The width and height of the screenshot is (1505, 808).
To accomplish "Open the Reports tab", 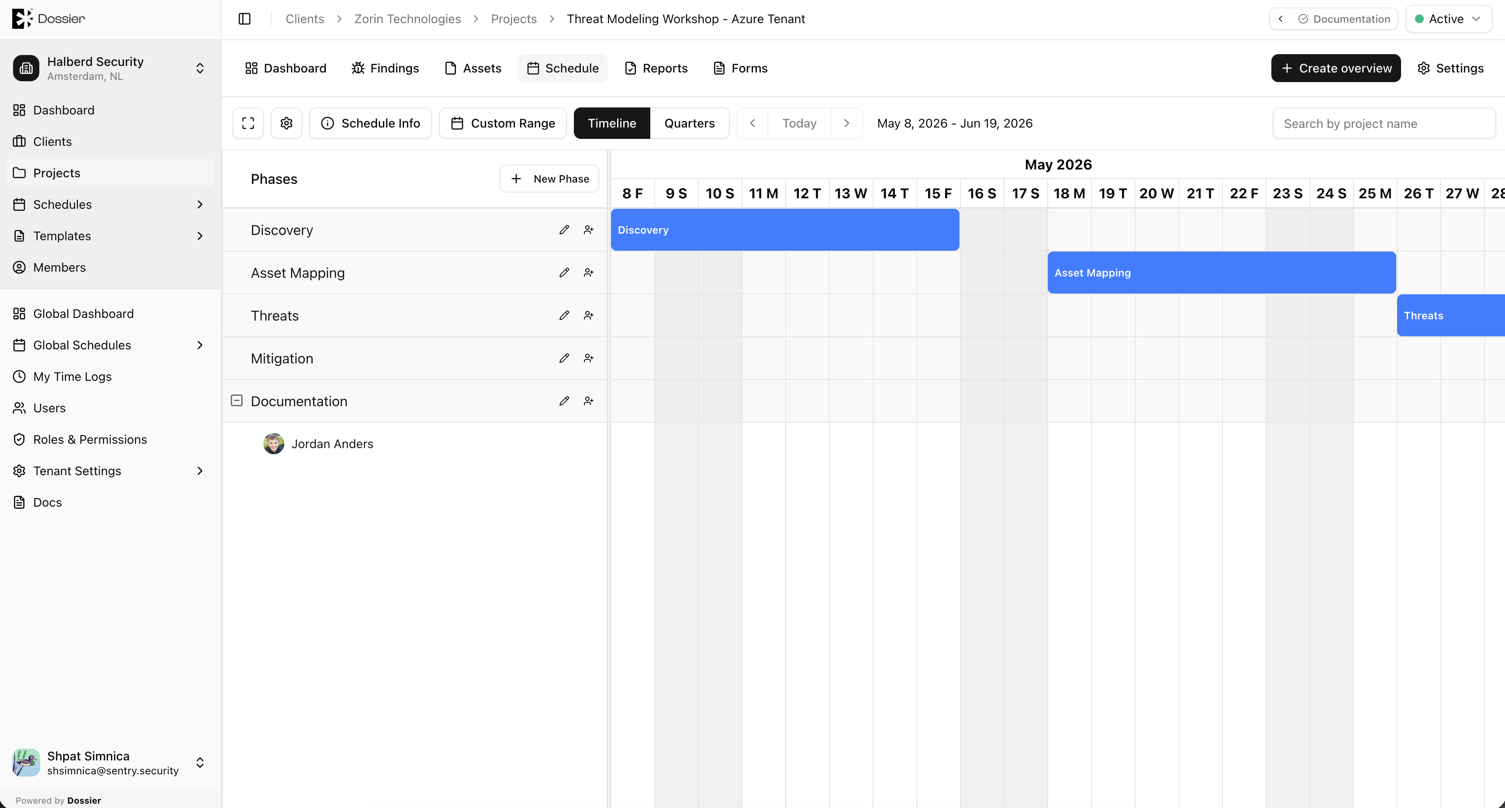I will 656,69.
